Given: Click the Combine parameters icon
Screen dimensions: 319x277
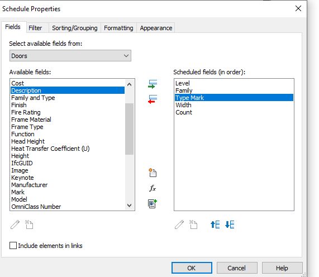Looking at the screenshot, I should click(x=153, y=204).
